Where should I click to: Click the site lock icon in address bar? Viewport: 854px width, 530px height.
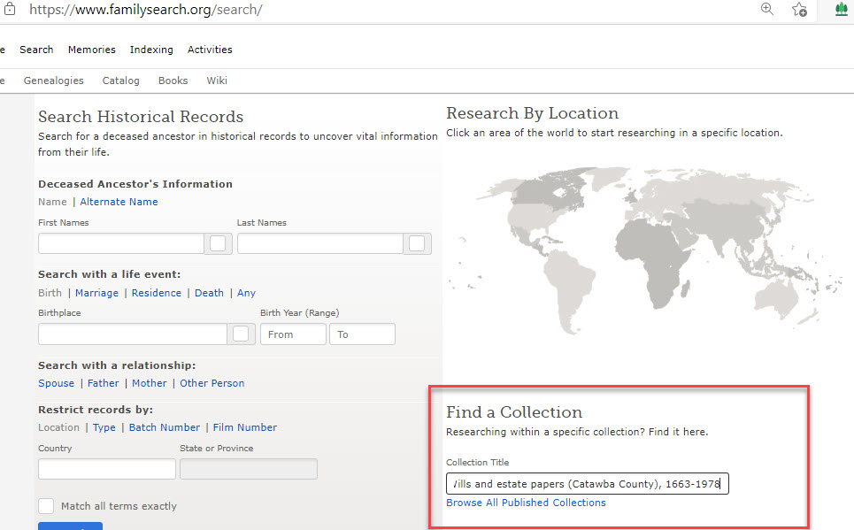(x=10, y=9)
